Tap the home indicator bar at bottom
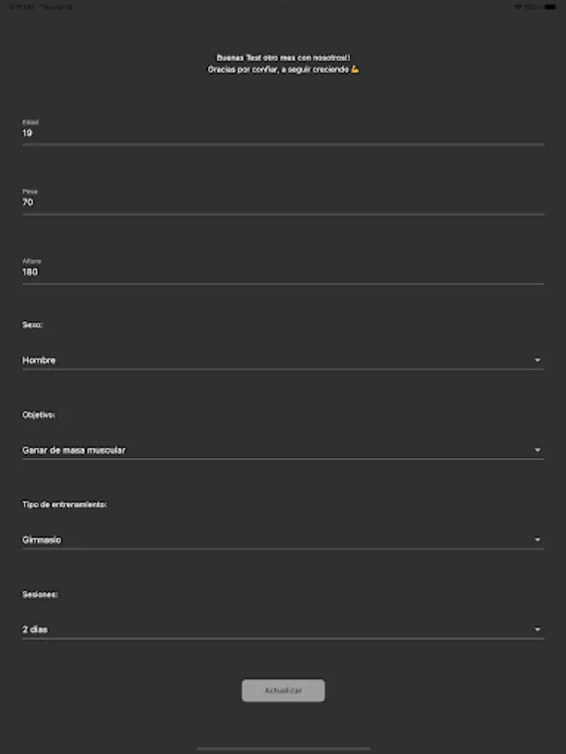Screen dimensions: 566x754 283,748
